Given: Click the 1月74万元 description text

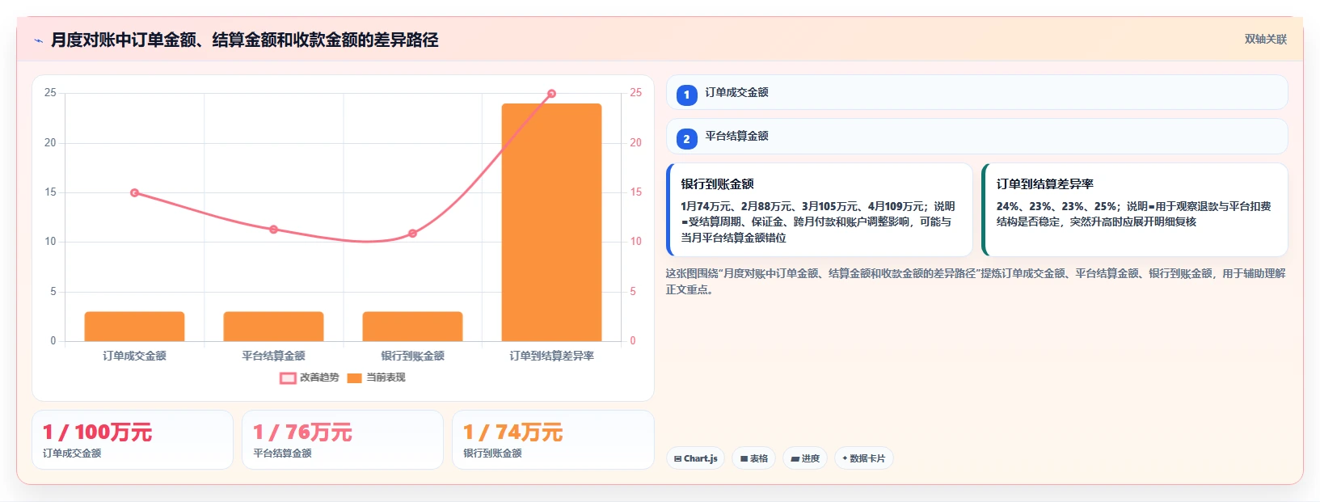Looking at the screenshot, I should point(818,222).
